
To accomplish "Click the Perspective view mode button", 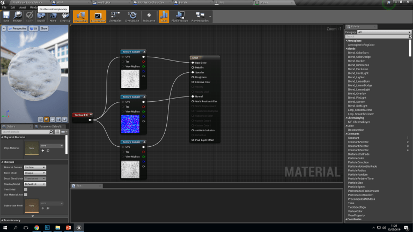I will (17, 28).
